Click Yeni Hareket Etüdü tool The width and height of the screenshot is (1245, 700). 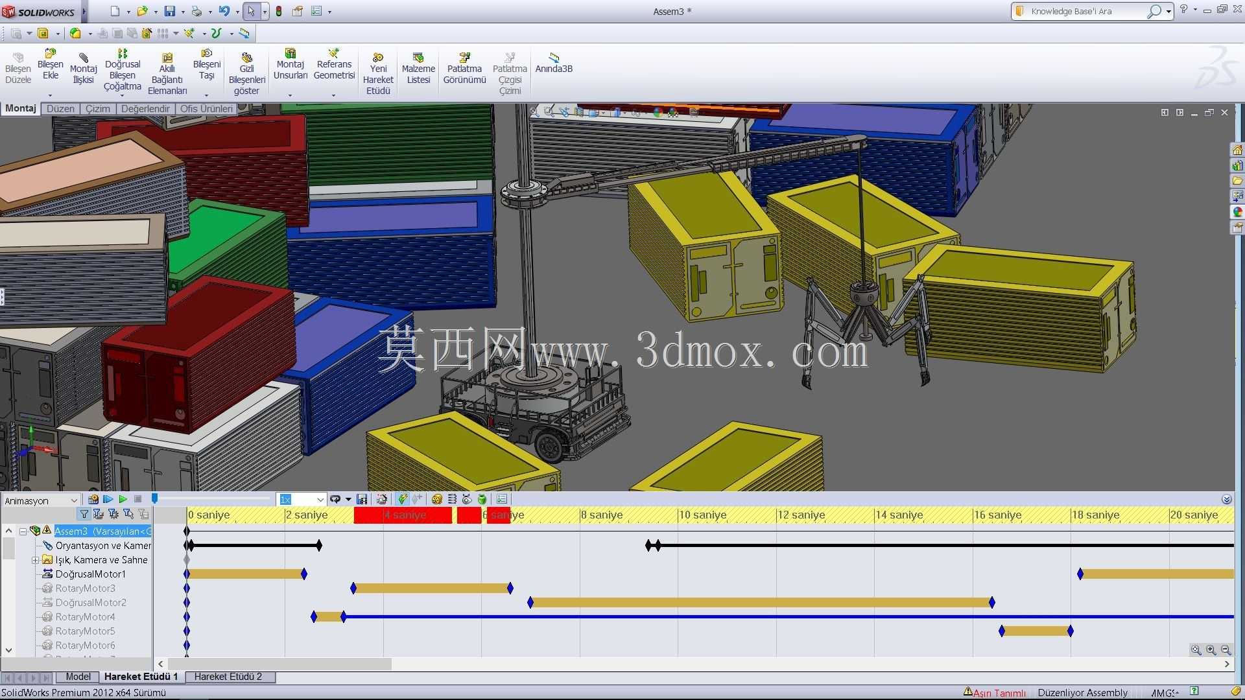(x=378, y=74)
